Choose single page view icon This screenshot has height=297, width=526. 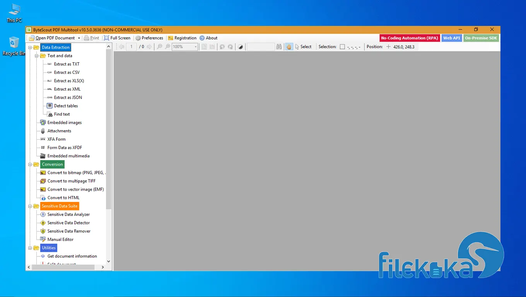tap(204, 47)
